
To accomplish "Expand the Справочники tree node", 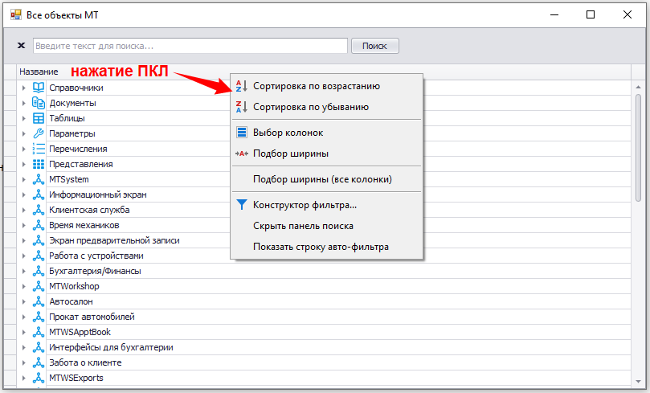I will pyautogui.click(x=24, y=88).
